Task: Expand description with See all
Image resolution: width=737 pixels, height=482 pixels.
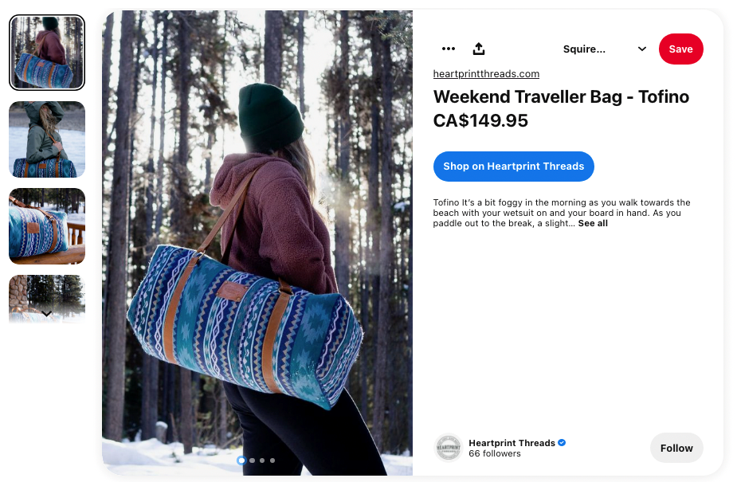Action: coord(593,224)
